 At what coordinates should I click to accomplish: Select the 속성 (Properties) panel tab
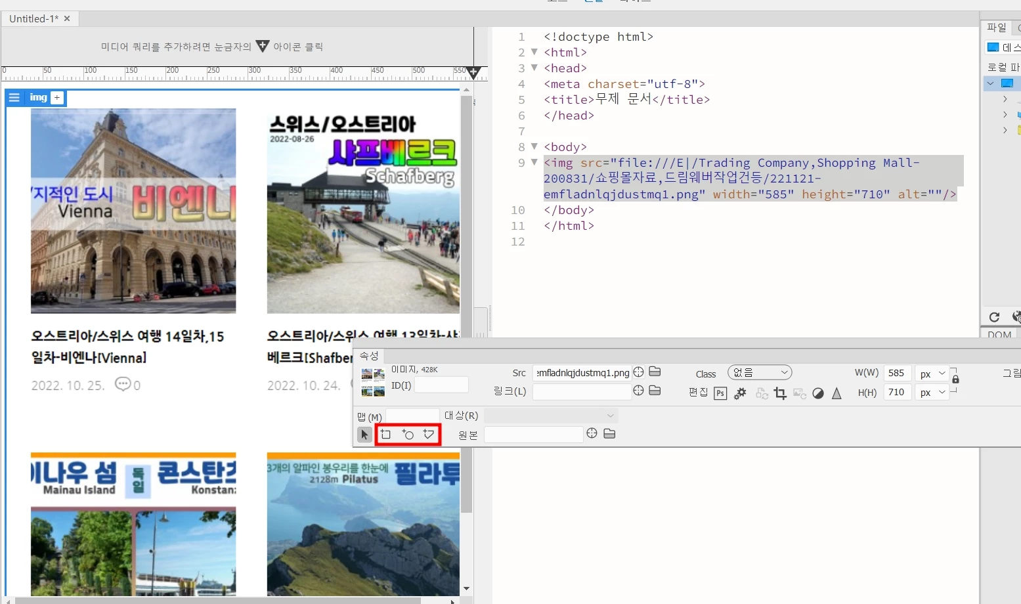(369, 356)
